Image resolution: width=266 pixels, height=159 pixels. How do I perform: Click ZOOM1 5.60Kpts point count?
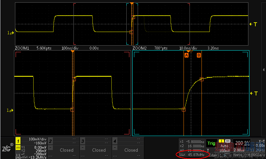pos(44,48)
